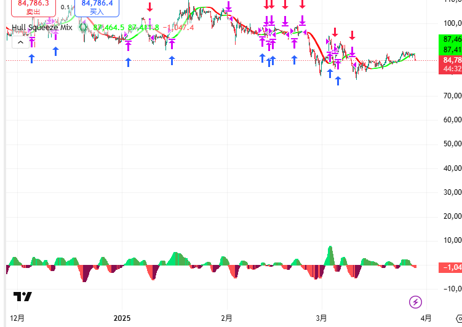Open Hull Squeeze Mix source code braces icon
The height and width of the screenshot is (327, 462).
click(83, 28)
